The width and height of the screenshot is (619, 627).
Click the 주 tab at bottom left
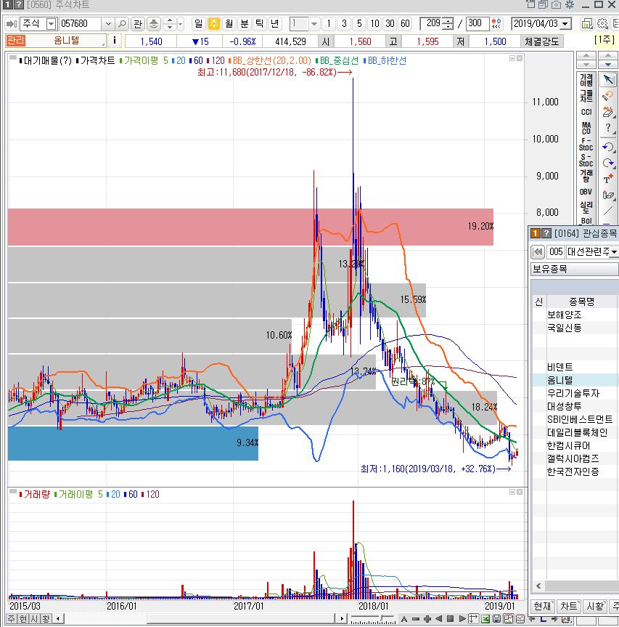pyautogui.click(x=11, y=618)
